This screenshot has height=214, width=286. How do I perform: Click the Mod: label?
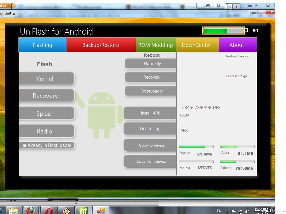tap(185, 130)
